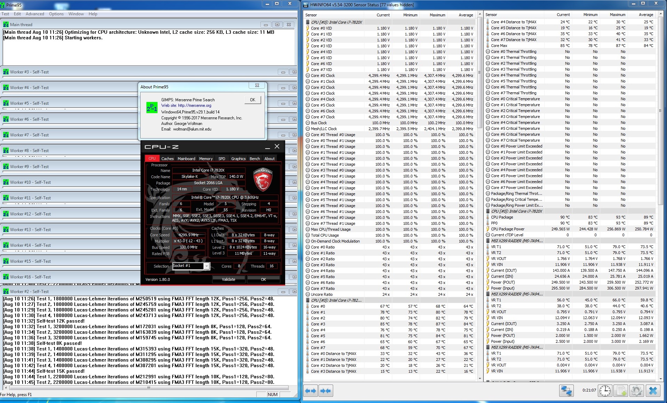Click HWiNFO shrink columns arrows icon
The width and height of the screenshot is (667, 403).
[x=326, y=390]
